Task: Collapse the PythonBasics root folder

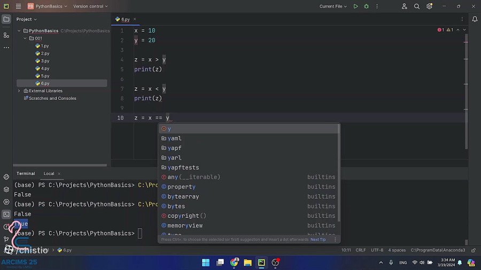Action: point(19,30)
